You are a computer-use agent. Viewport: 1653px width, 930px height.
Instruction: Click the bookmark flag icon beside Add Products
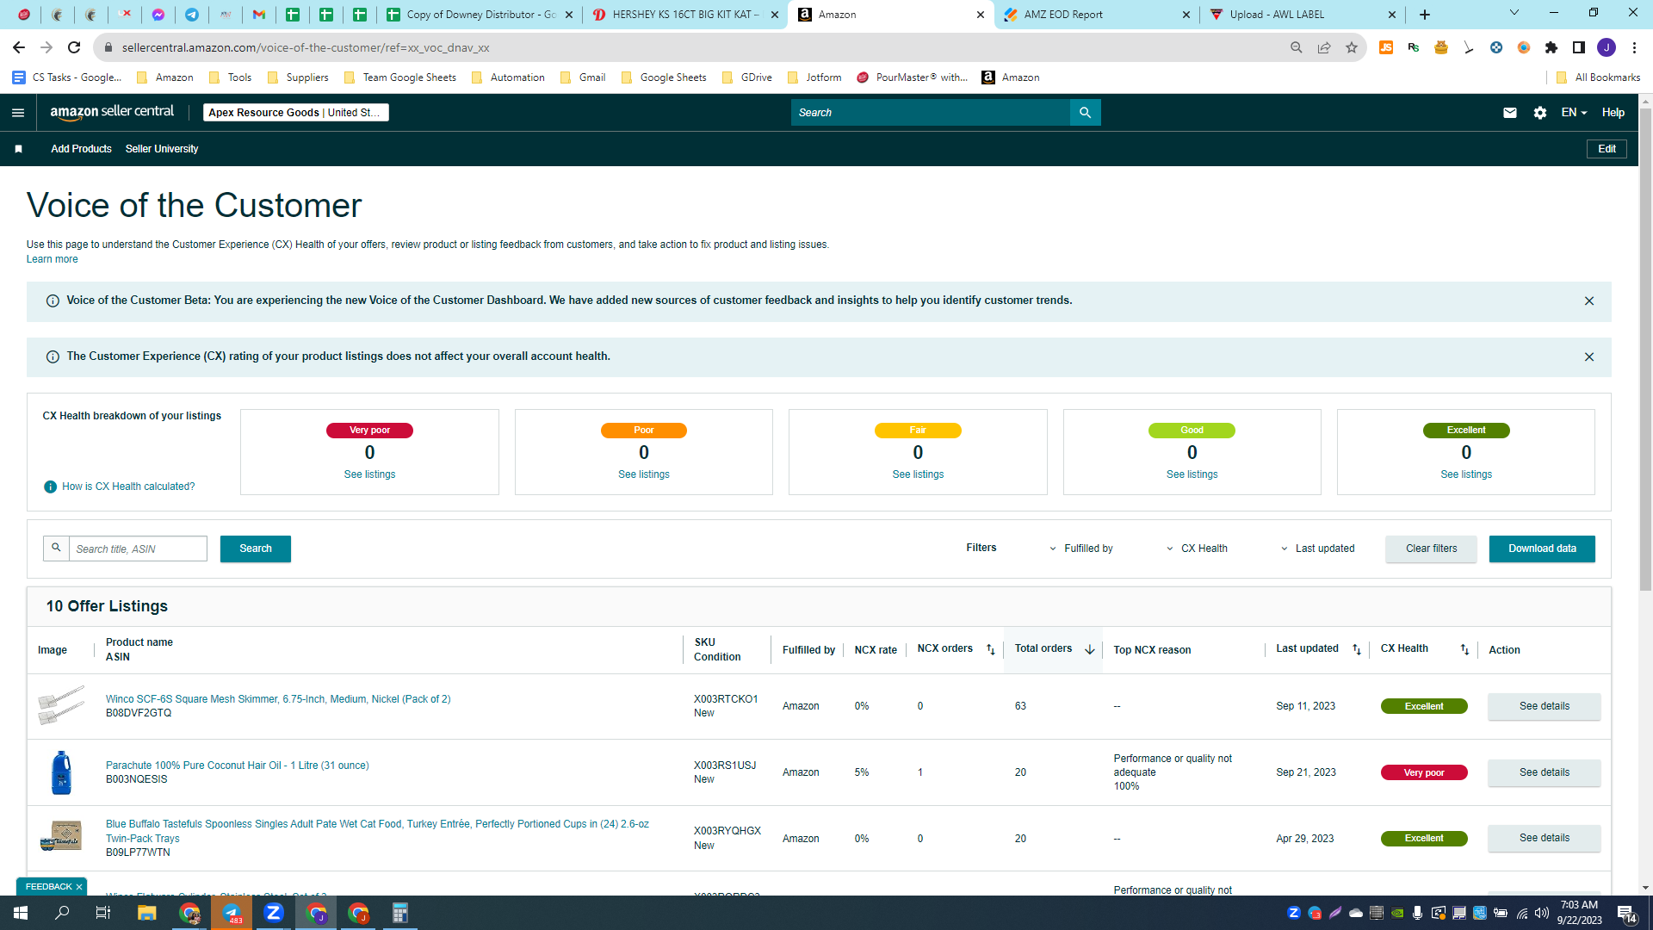18,149
